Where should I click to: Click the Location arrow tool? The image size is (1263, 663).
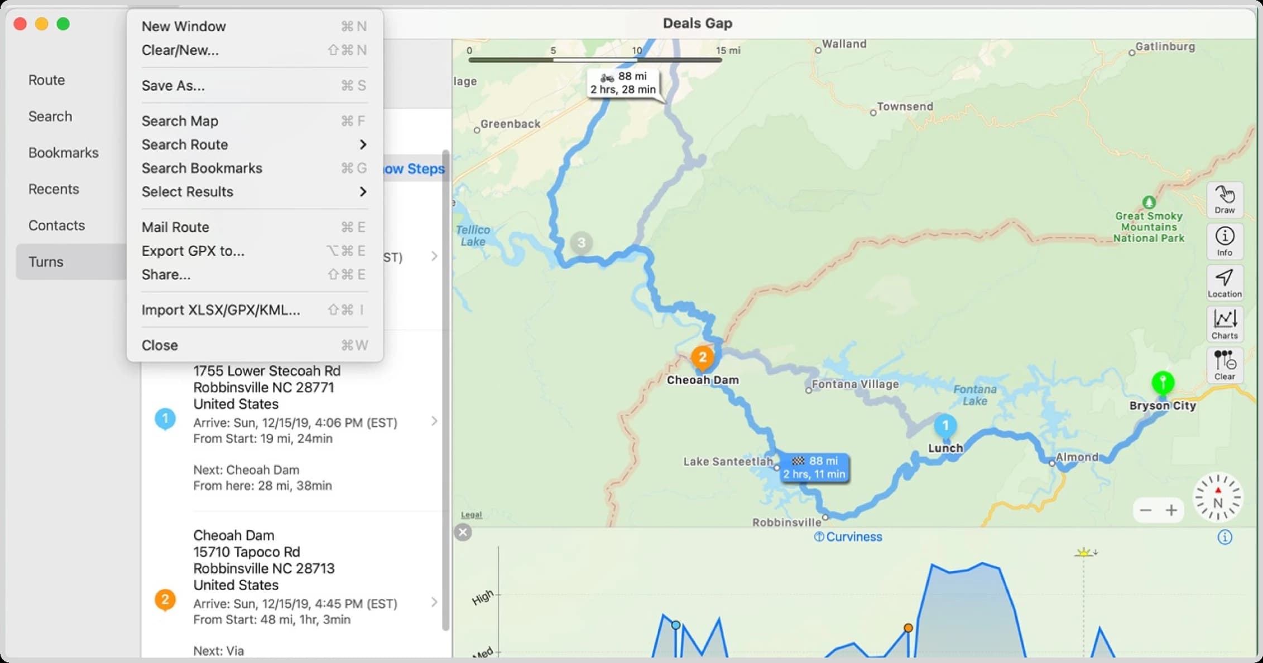pyautogui.click(x=1224, y=283)
